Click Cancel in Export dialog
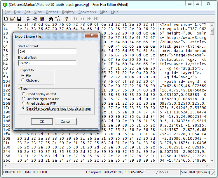This screenshot has height=178, width=218. (x=65, y=122)
